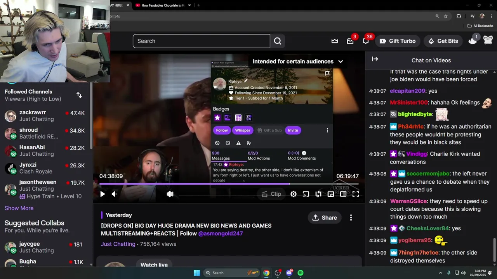
Task: Sort followed channels by viewers
Action: 79,95
